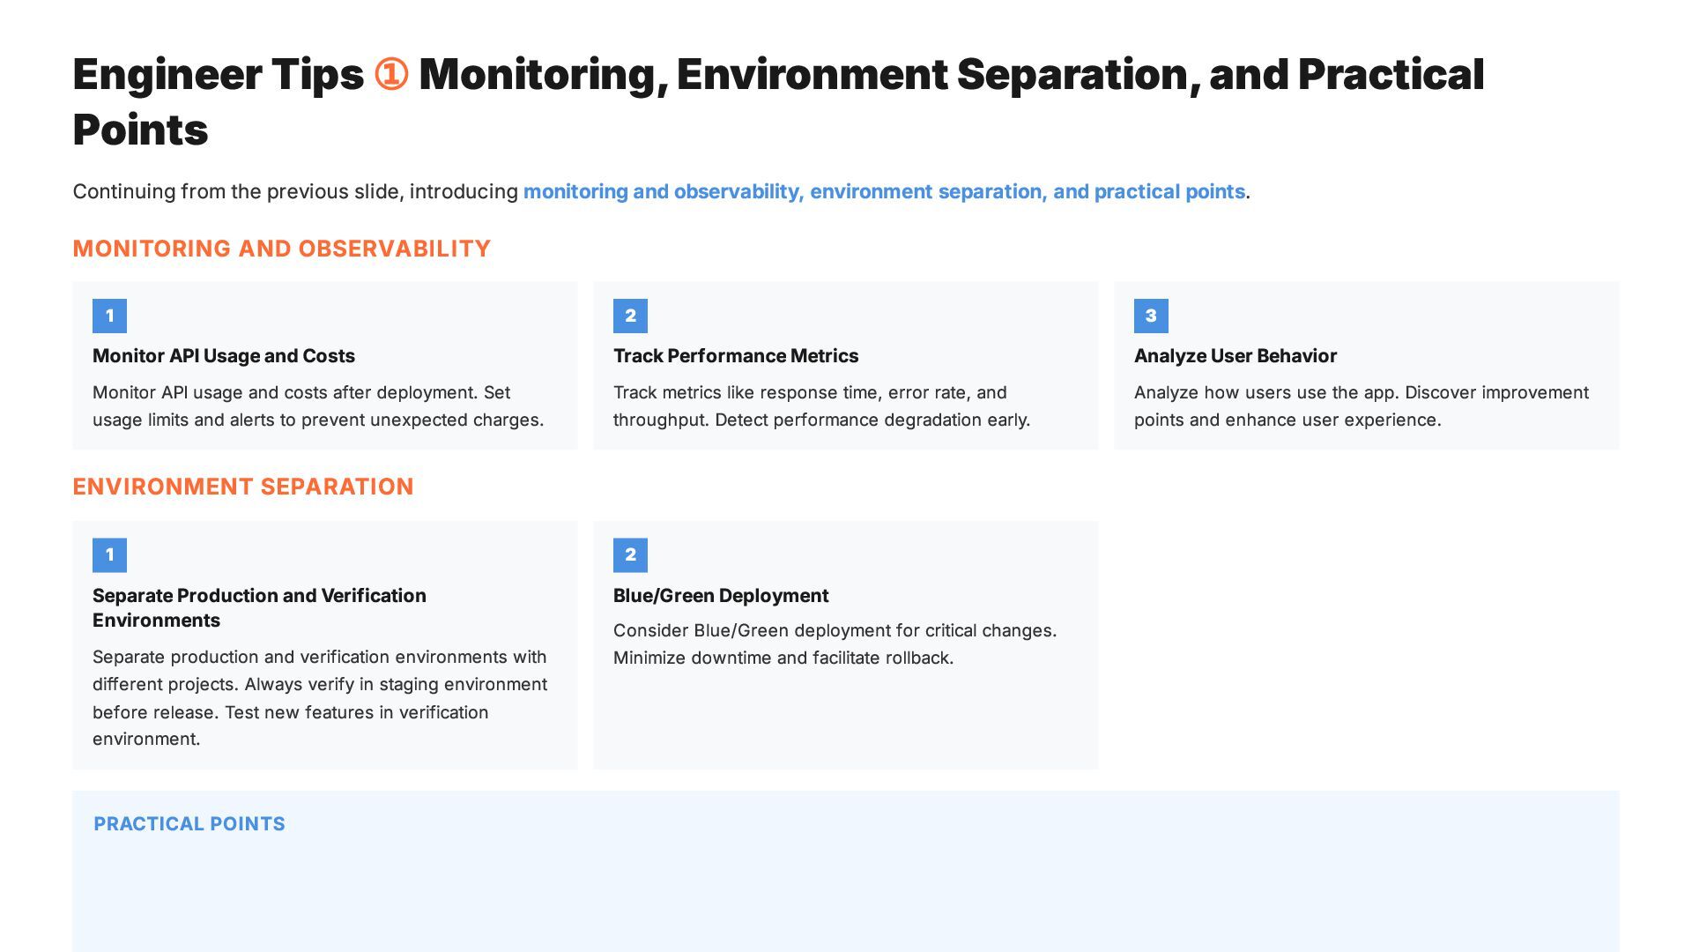Click badge 2 above Track Performance Metrics

(630, 316)
